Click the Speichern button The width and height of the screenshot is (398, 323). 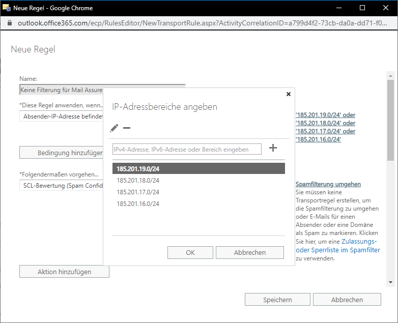click(x=277, y=300)
